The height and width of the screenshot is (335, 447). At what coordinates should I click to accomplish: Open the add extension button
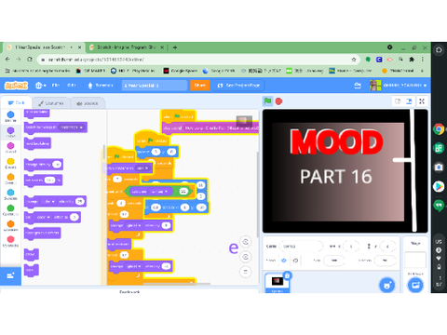click(10, 275)
